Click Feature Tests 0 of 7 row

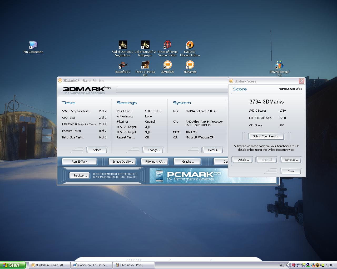coord(84,131)
